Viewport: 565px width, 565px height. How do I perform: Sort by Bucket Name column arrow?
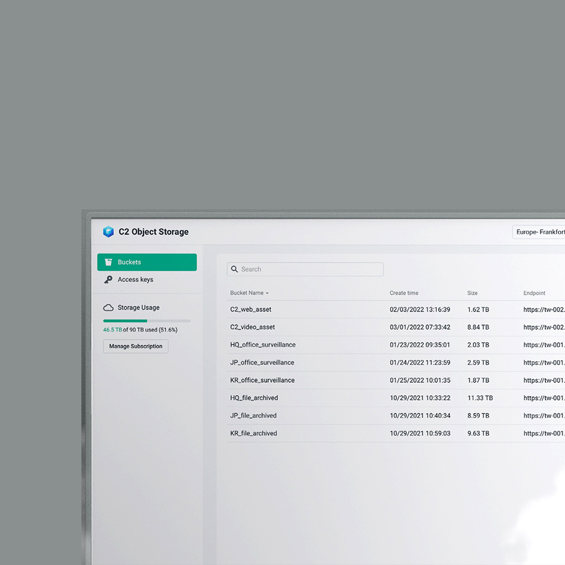click(267, 294)
